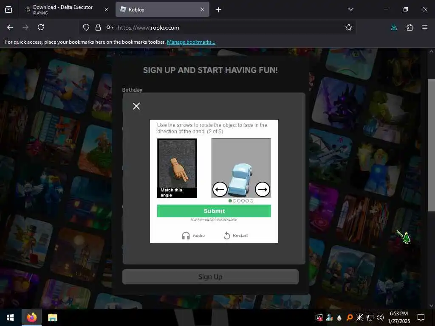Click the blue car image
Image resolution: width=435 pixels, height=326 pixels.
pos(241,168)
